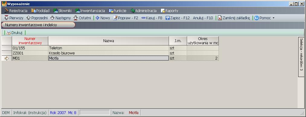This screenshot has width=306, height=117.
Task: Open the Administracja menu
Action: [143, 11]
